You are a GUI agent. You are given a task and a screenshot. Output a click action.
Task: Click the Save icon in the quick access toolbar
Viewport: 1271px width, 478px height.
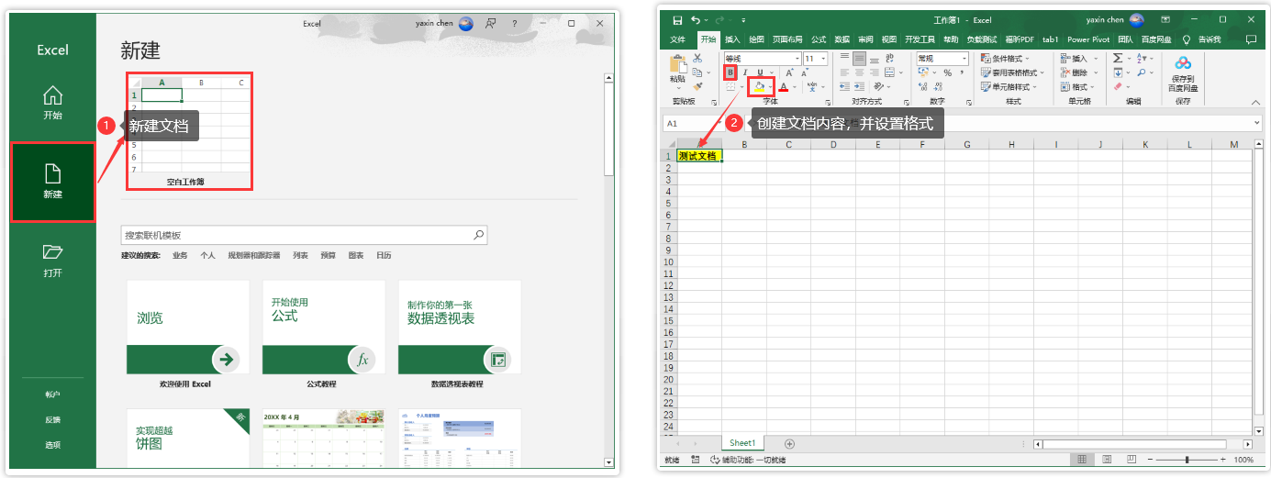pos(677,19)
